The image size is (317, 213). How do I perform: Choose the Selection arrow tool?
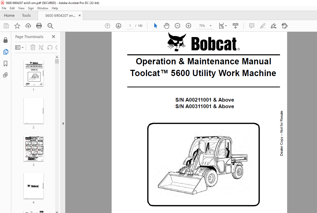click(x=155, y=26)
